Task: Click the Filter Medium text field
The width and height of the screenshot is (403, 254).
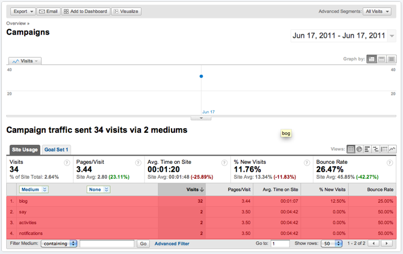Action: tap(107, 244)
